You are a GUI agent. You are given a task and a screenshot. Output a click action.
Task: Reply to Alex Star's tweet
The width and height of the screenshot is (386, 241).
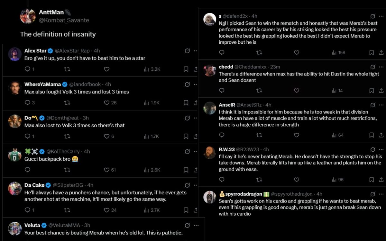pyautogui.click(x=27, y=69)
